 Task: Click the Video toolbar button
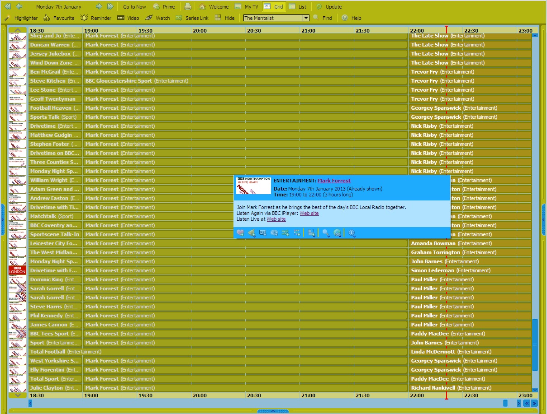[x=128, y=18]
